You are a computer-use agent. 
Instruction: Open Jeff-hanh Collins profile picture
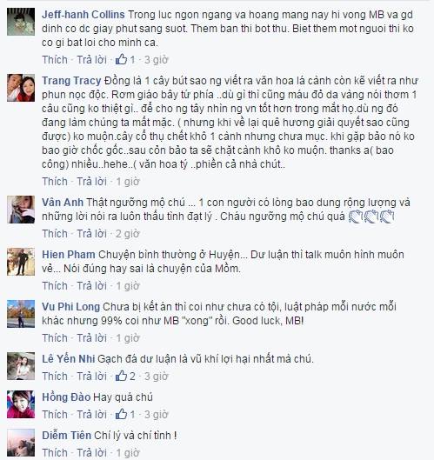tap(21, 22)
